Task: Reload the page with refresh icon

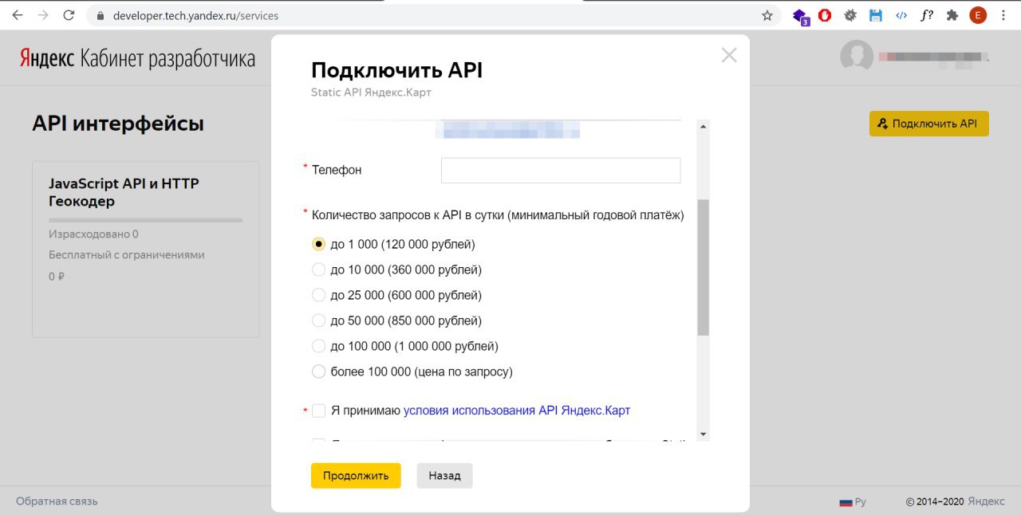Action: (x=69, y=15)
